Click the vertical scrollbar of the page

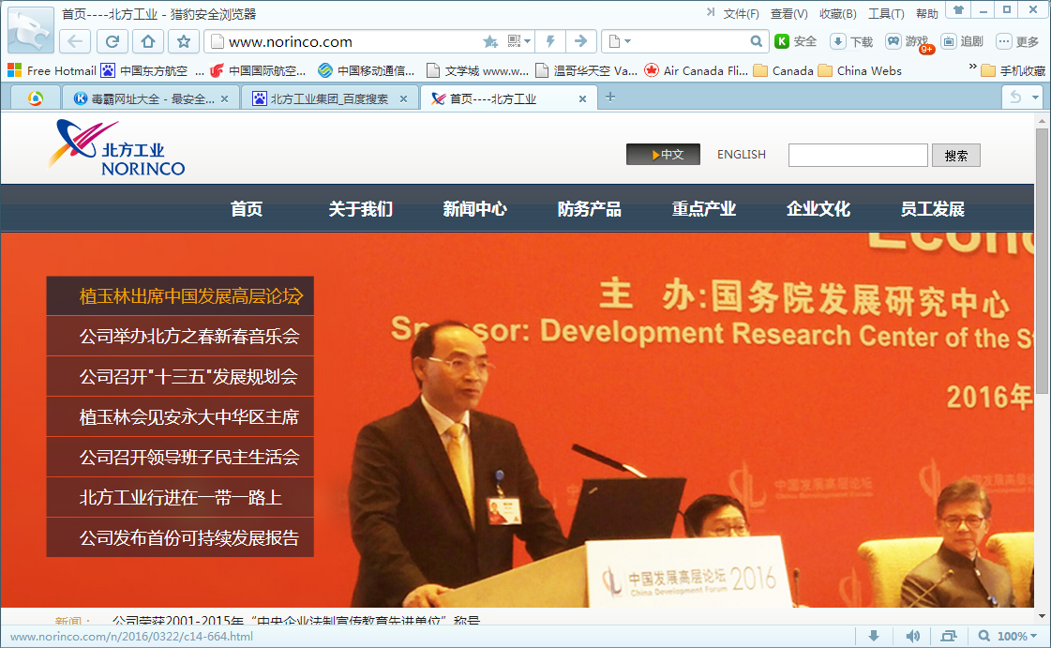1042,263
